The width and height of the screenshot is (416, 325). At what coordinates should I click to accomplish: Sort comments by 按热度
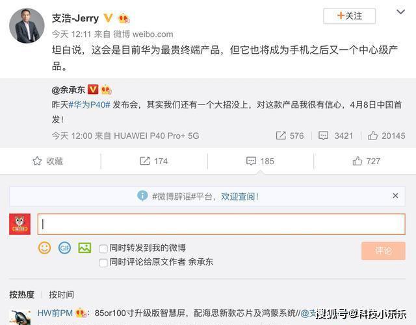click(x=22, y=295)
